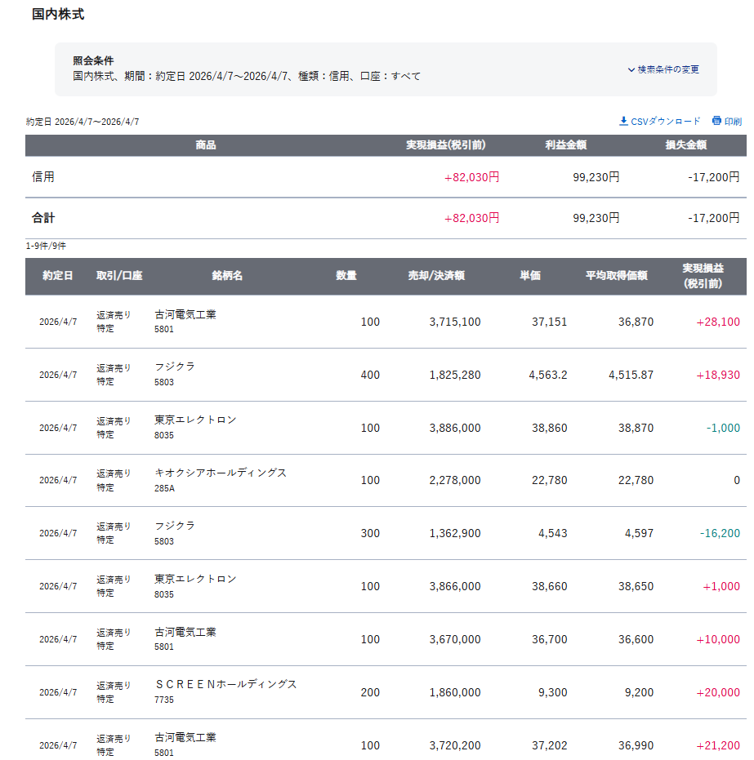
Task: Open the CSVダウンロード link
Action: pos(665,121)
